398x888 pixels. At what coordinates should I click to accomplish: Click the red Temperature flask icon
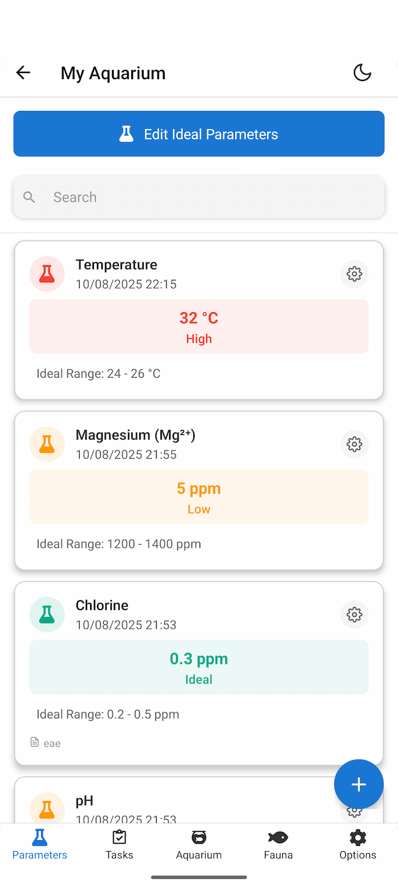click(x=47, y=274)
